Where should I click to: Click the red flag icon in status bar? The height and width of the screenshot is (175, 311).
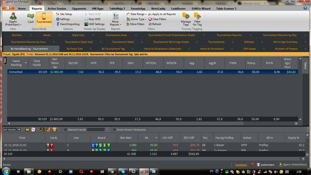(253, 164)
